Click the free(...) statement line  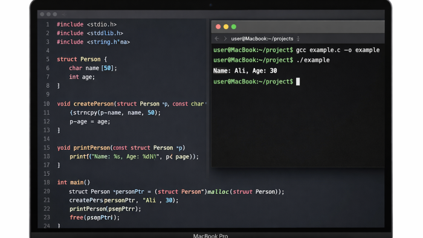click(x=94, y=217)
